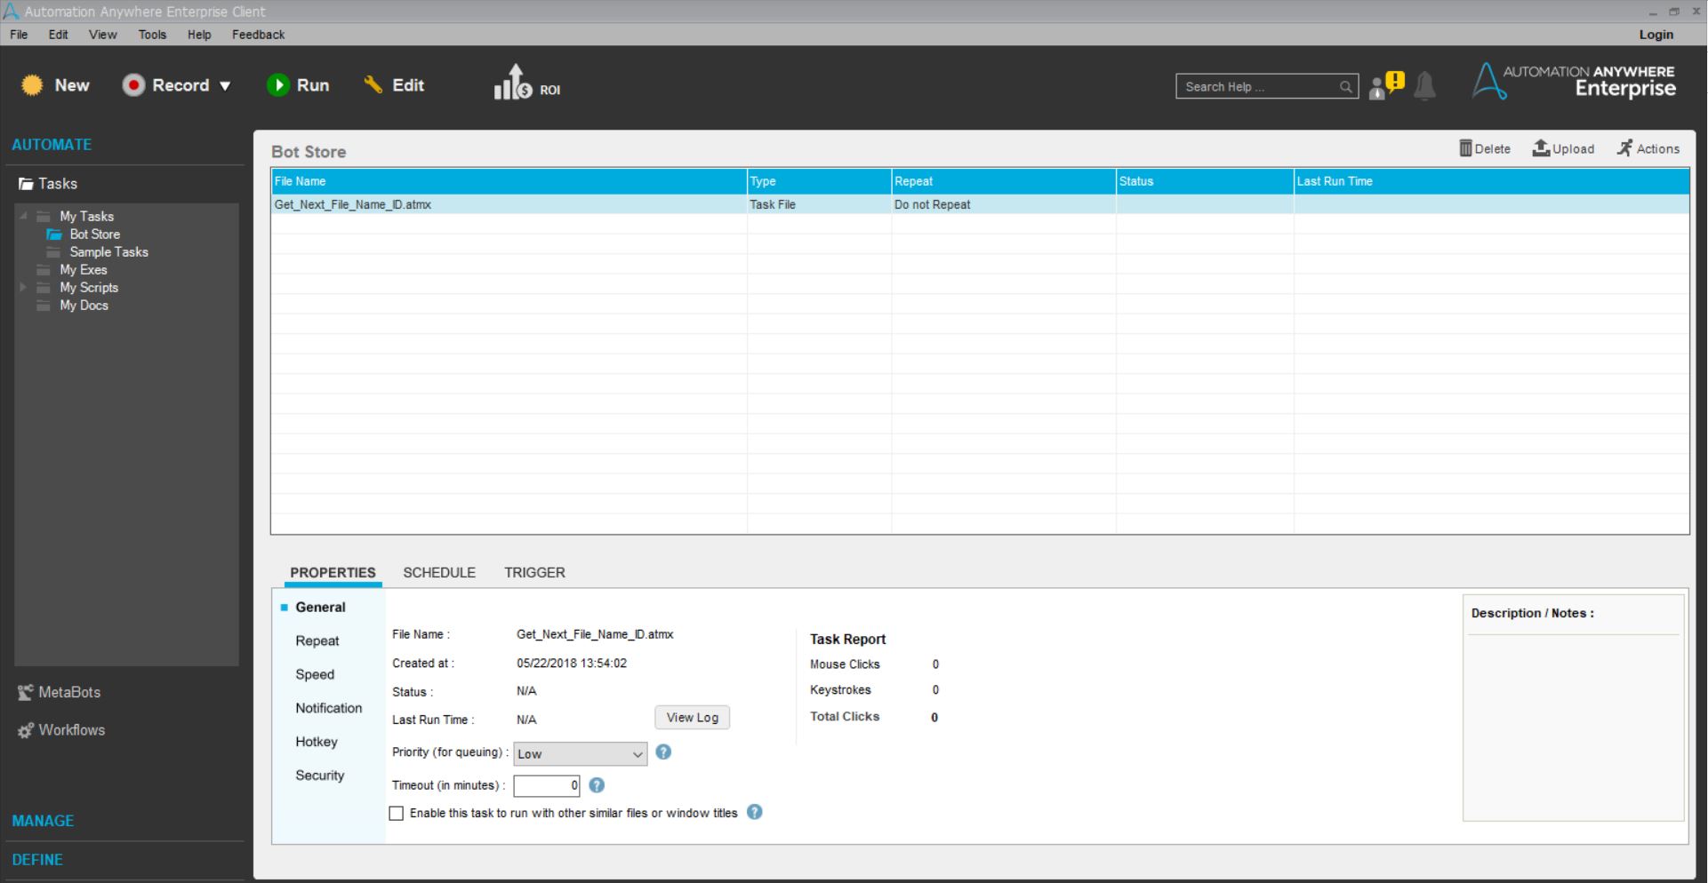Click the notifications bell icon

tap(1424, 86)
